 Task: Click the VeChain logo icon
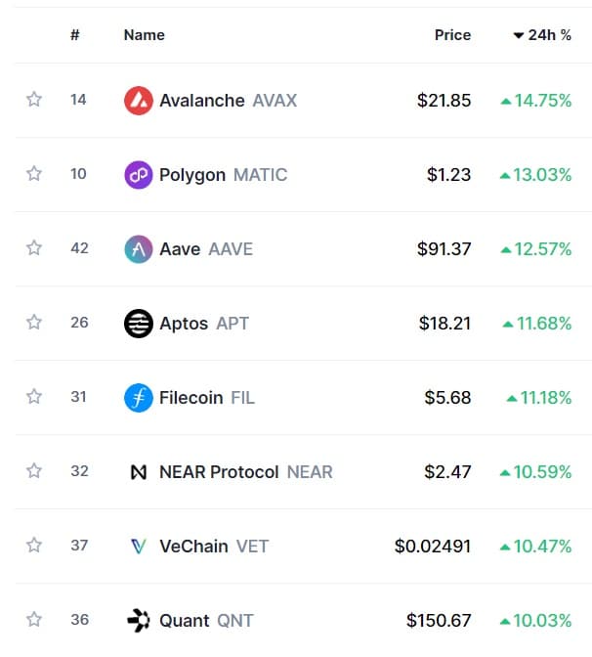pos(138,547)
